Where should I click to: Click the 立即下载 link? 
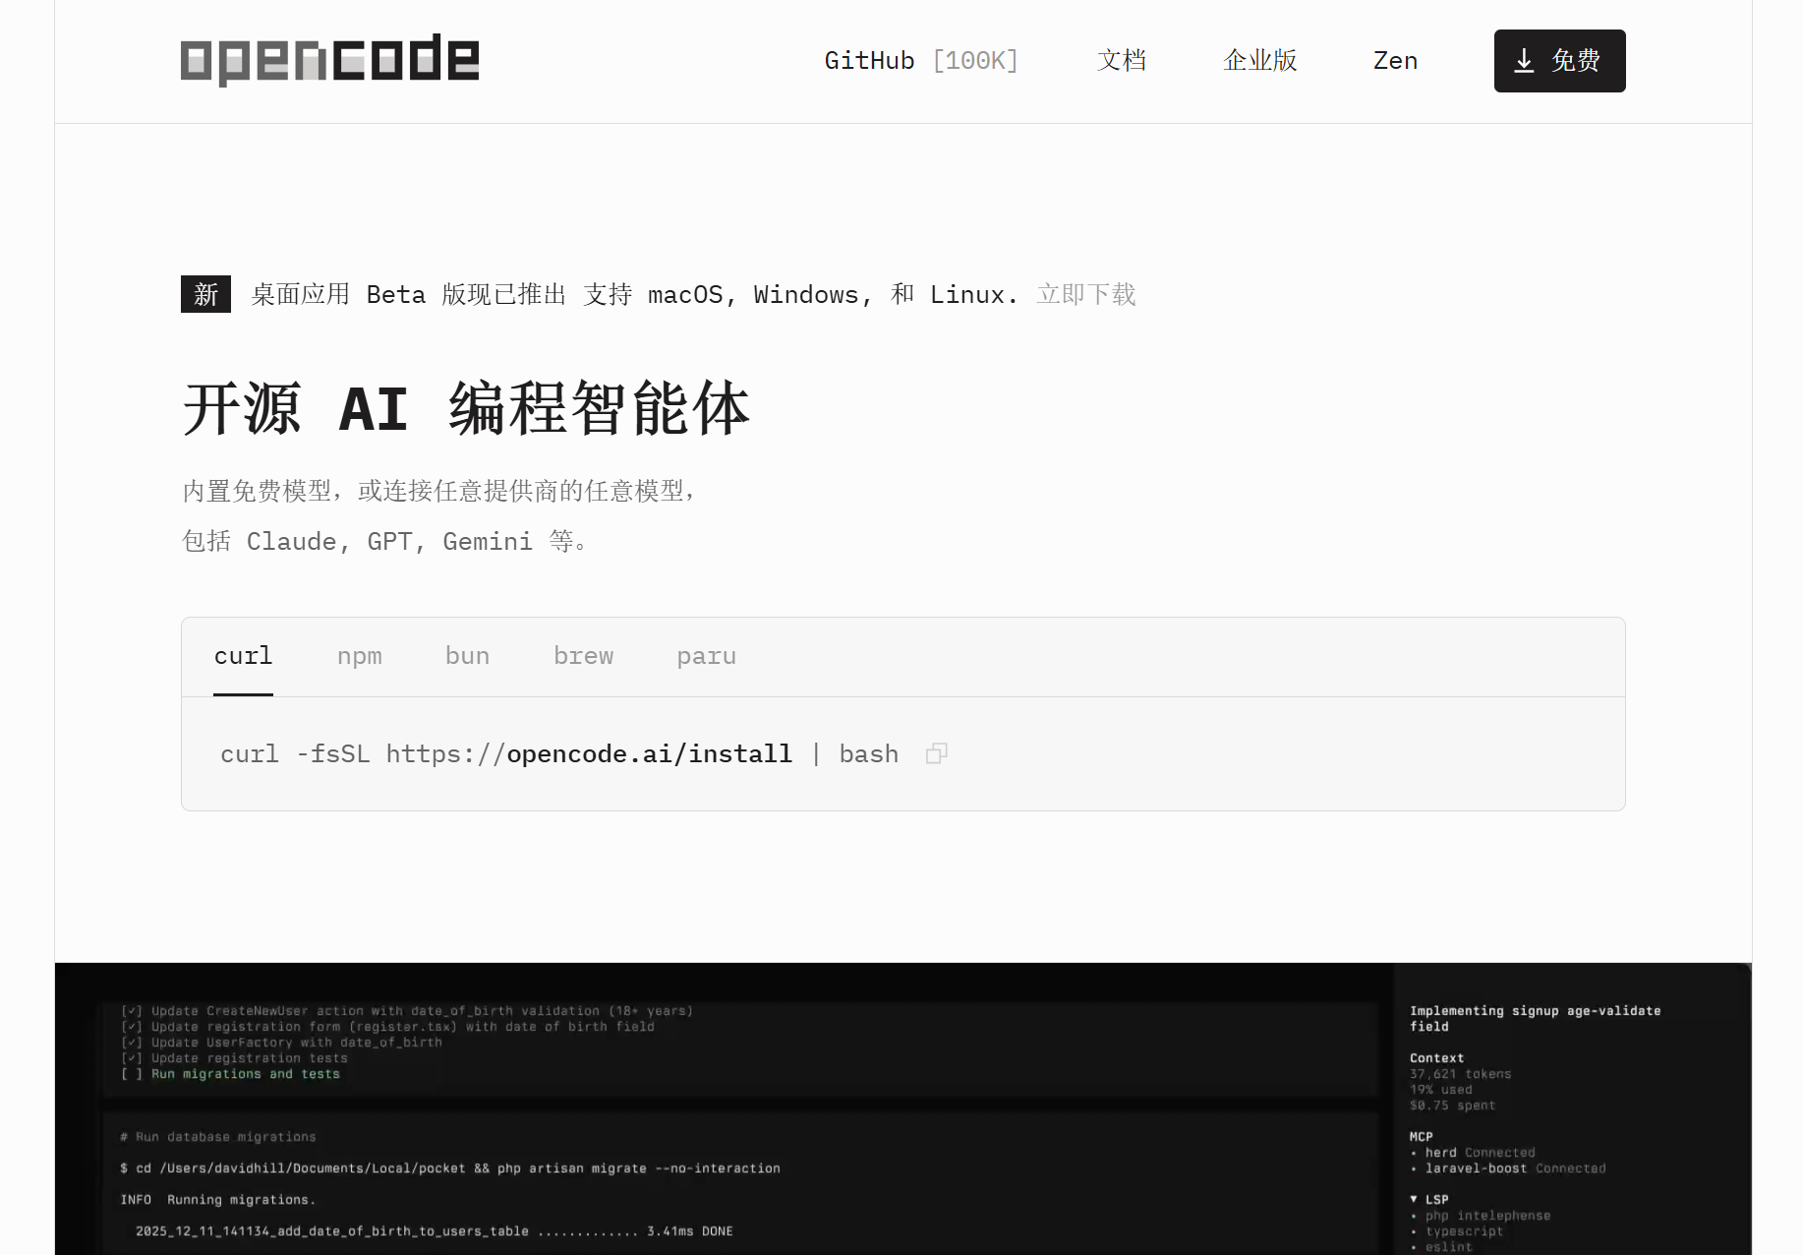click(1085, 294)
